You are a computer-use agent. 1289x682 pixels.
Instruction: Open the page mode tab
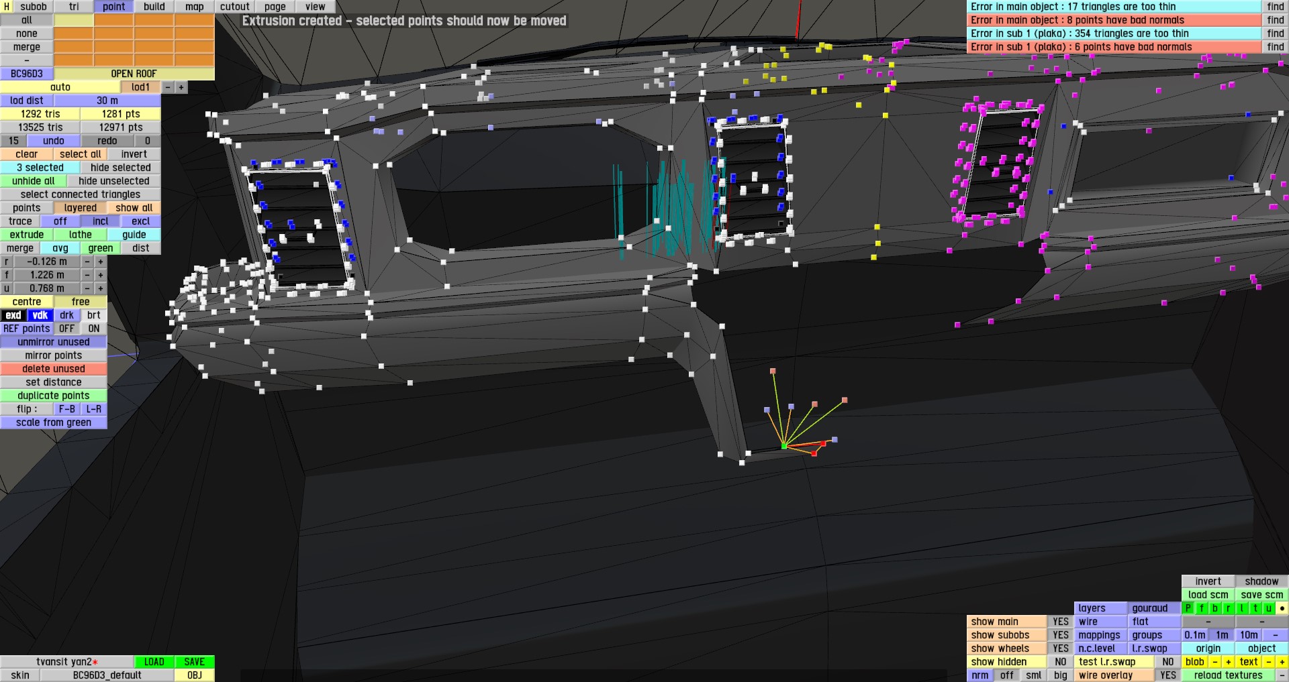point(275,7)
